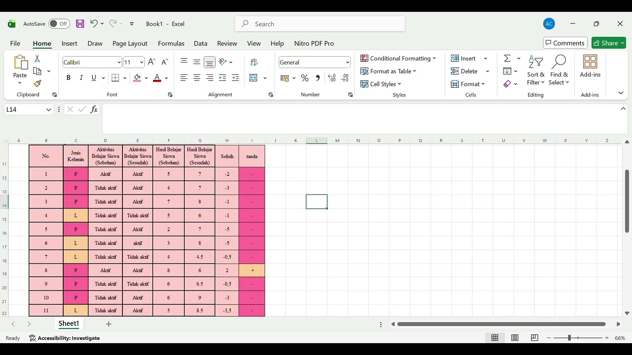632x355 pixels.
Task: Click Increase Decimal icon
Action: tap(332, 78)
